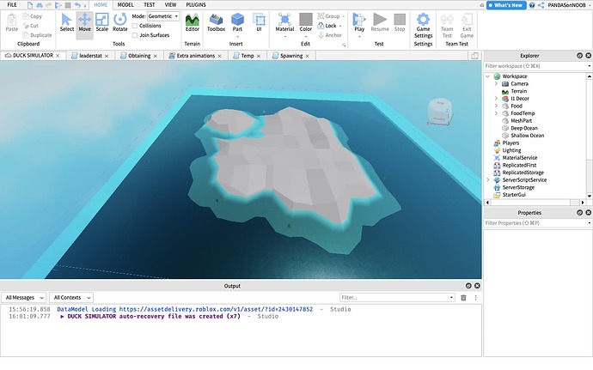Undock the Output panel
593x370 pixels.
click(x=468, y=286)
